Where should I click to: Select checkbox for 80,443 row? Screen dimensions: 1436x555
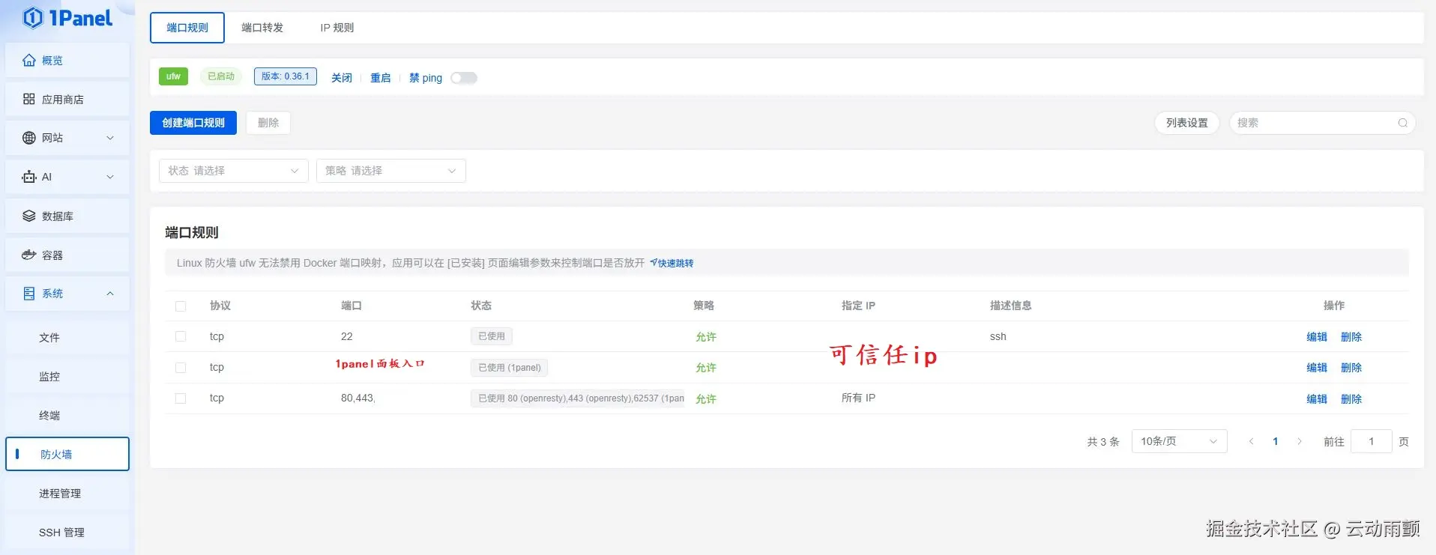(x=181, y=398)
